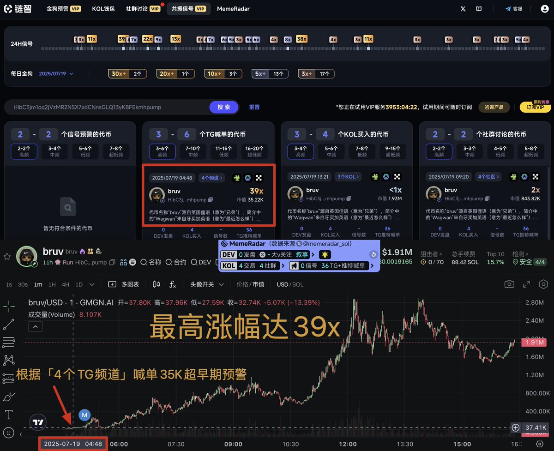Favorite bruv with the star icon
The width and height of the screenshot is (554, 451).
tap(7, 256)
